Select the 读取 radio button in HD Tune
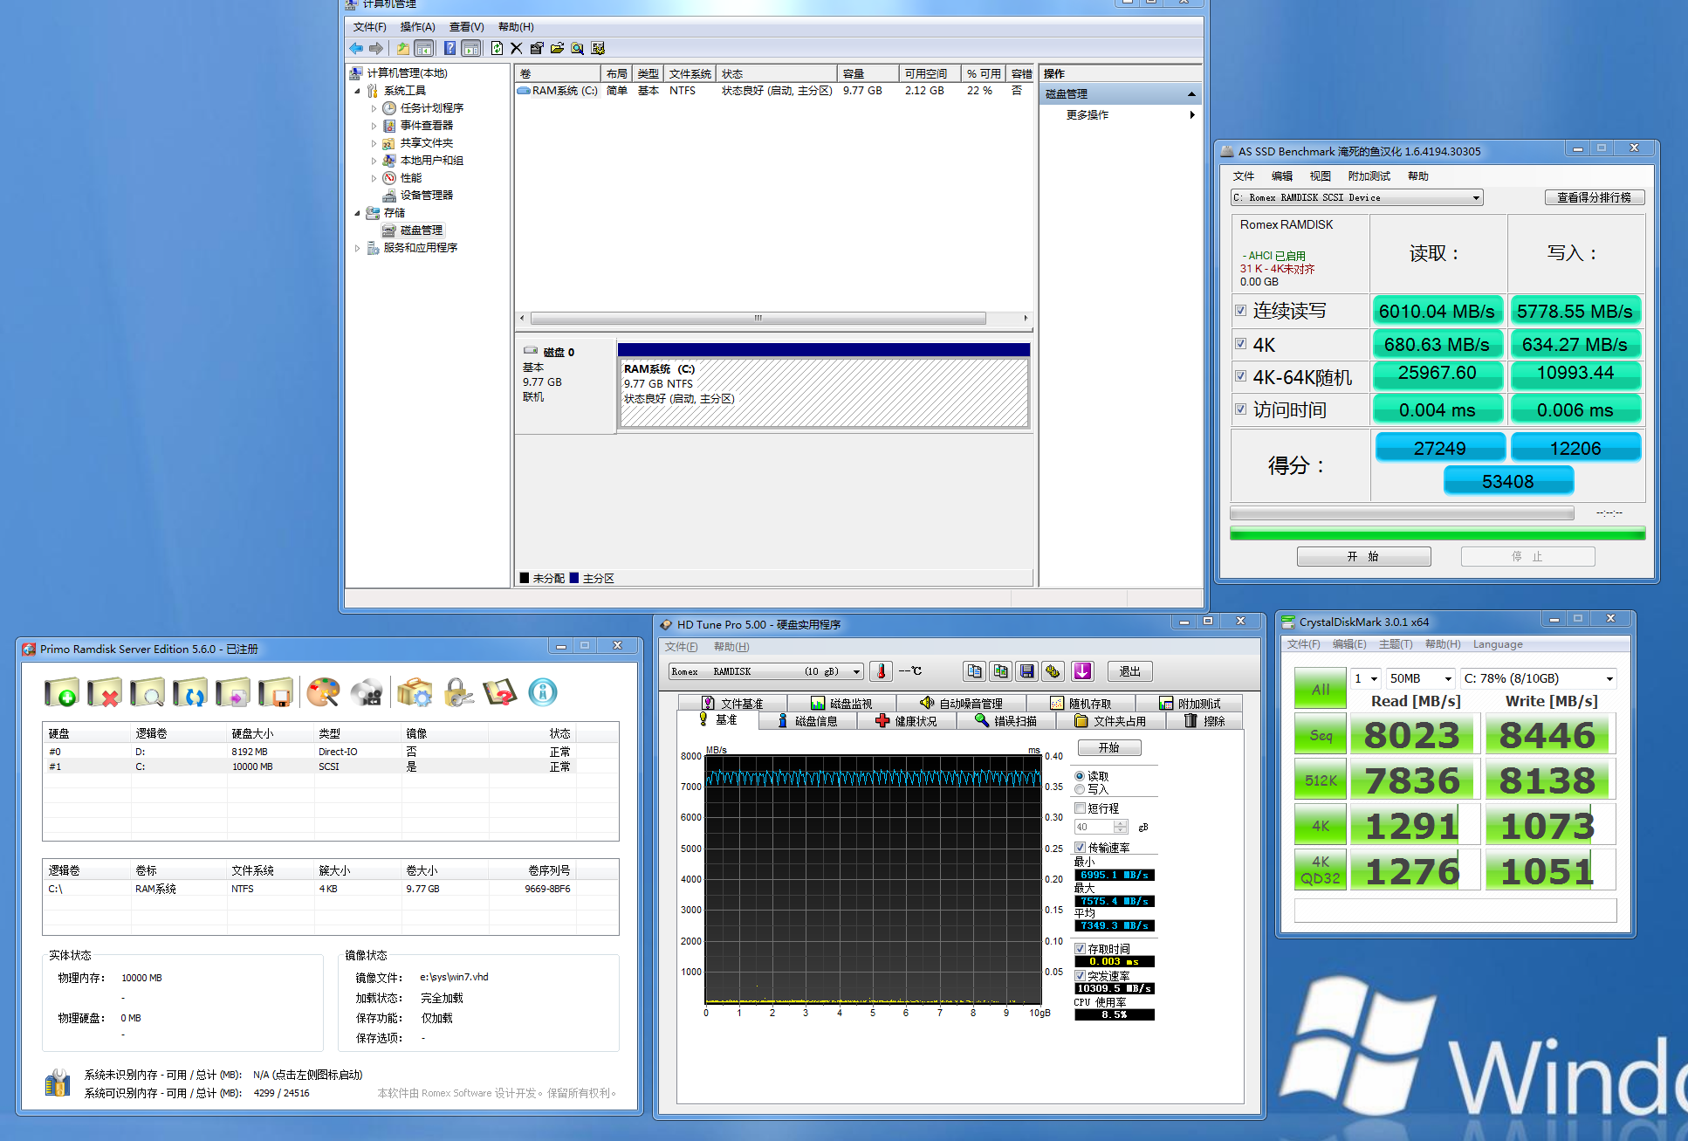This screenshot has width=1688, height=1141. 1080,776
